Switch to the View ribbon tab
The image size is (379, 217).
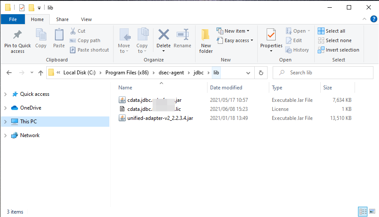tap(86, 19)
